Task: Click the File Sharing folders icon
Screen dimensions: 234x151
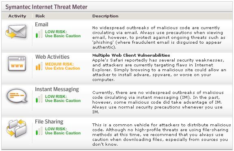Action: click(16, 128)
